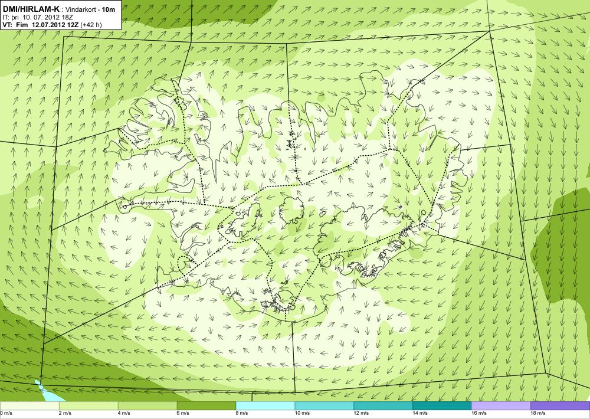Click the 12–14 m/s teal legend swatch

click(x=383, y=406)
